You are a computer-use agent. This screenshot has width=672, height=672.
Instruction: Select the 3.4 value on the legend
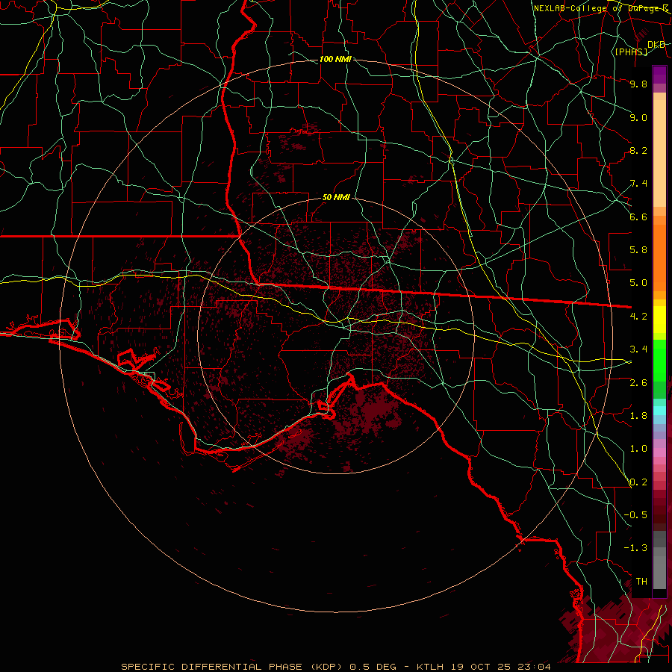coord(638,349)
